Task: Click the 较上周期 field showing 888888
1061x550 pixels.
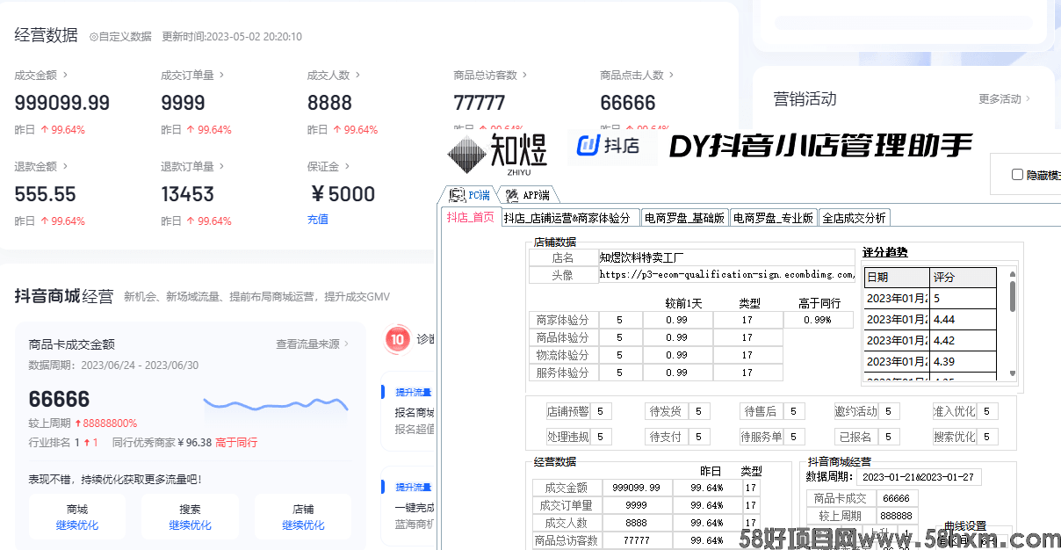Action: (x=896, y=516)
